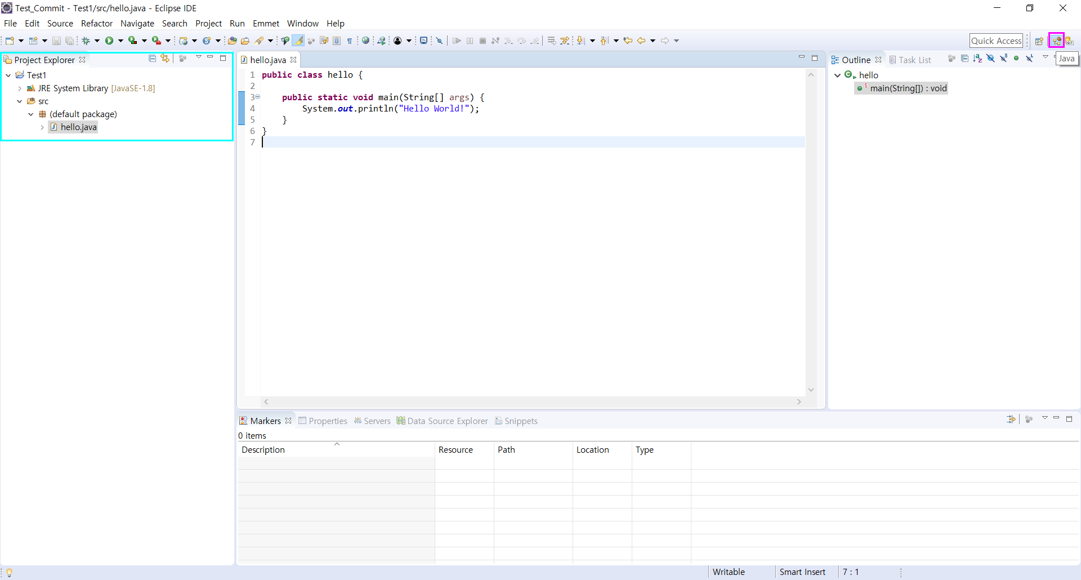Click the Coverage run toolbar icon
1081x580 pixels.
coord(133,41)
